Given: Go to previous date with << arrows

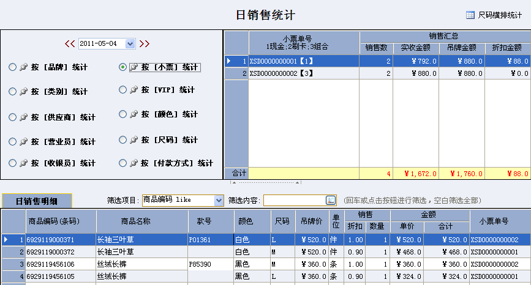Looking at the screenshot, I should [x=70, y=43].
